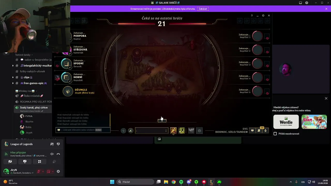This screenshot has height=186, width=331.
Task: Click Nastavení stavu kanálu status link
Action: click(x=32, y=111)
